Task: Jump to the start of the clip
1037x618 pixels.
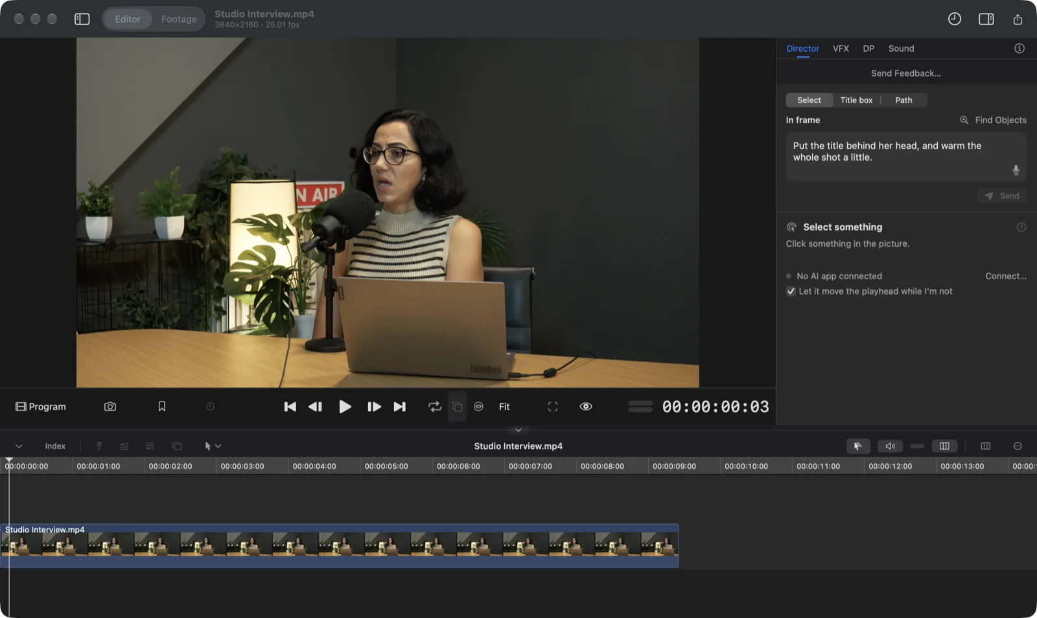Action: click(290, 407)
